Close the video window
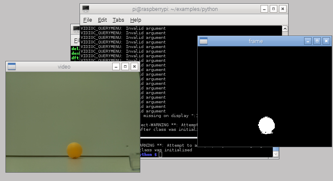This screenshot has width=333, height=181. pos(134,66)
